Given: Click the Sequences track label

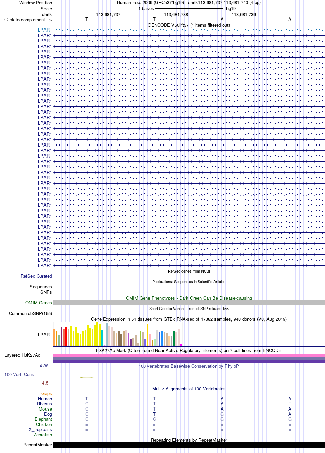Looking at the screenshot, I should 41,287.
